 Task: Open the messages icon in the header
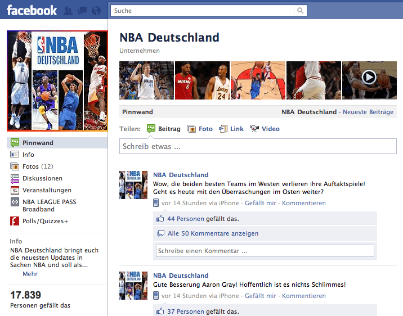point(82,11)
